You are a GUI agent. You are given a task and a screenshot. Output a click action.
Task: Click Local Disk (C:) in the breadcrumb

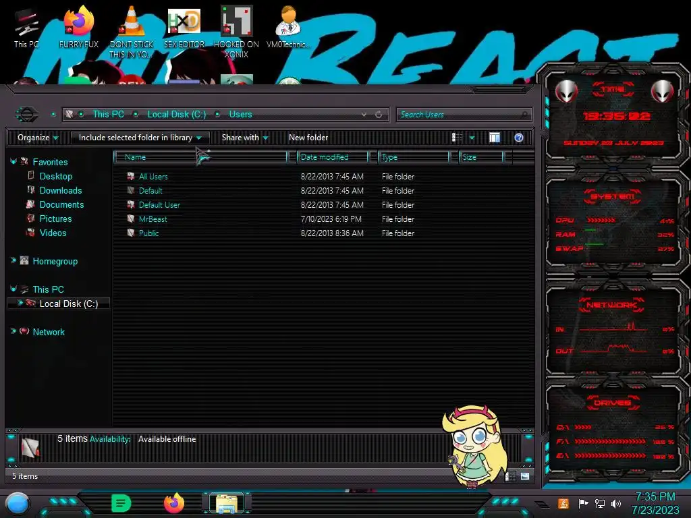pyautogui.click(x=177, y=115)
